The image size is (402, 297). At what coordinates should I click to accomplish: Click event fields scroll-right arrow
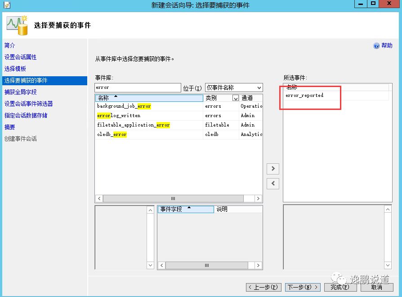[x=258, y=266]
